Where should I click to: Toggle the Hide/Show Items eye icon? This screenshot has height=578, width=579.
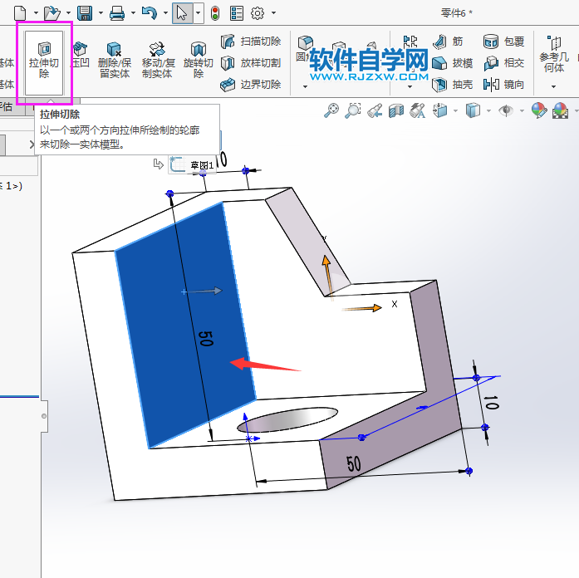click(x=506, y=110)
